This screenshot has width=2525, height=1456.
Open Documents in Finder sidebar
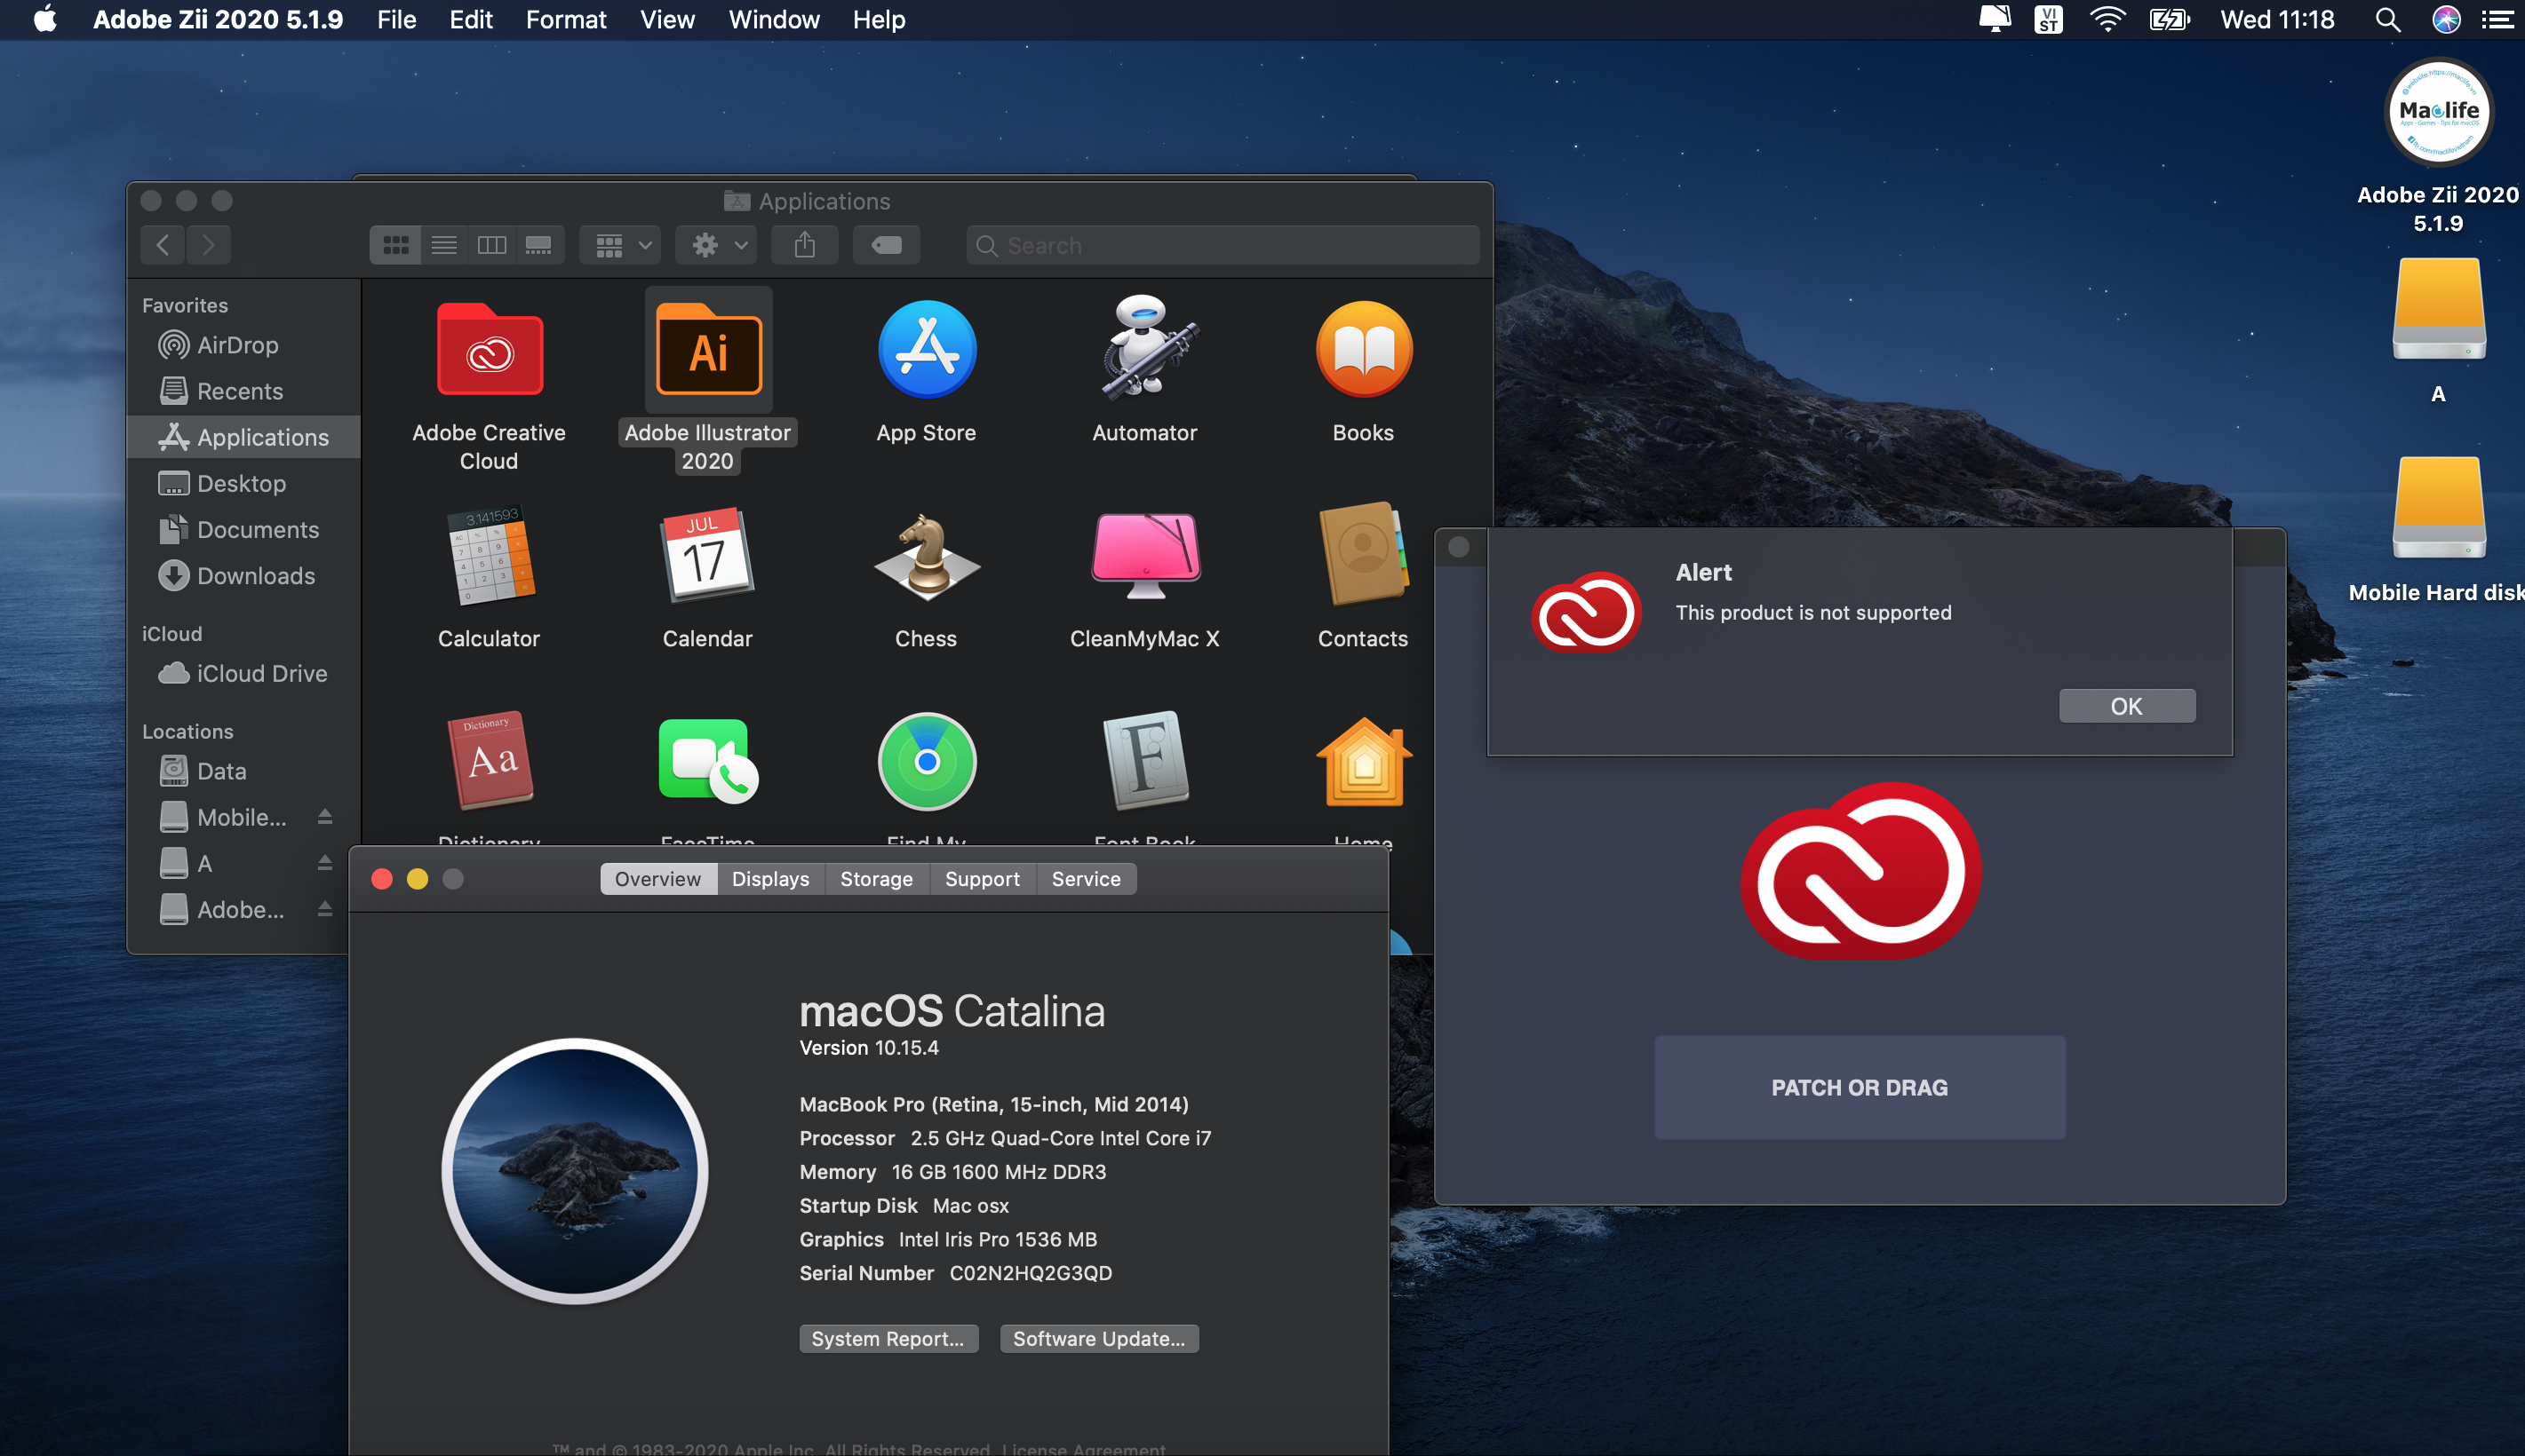(x=244, y=529)
